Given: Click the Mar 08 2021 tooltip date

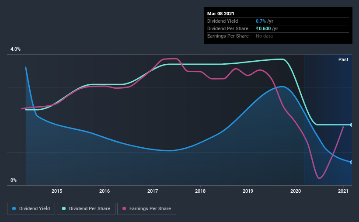Looking at the screenshot, I should 221,14.
